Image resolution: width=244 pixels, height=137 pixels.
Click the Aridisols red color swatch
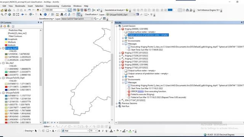pos(6,45)
